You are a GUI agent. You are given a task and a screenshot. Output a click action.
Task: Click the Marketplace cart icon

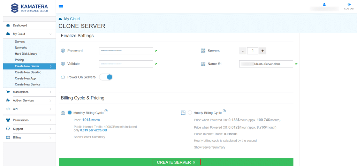[x=8, y=92]
